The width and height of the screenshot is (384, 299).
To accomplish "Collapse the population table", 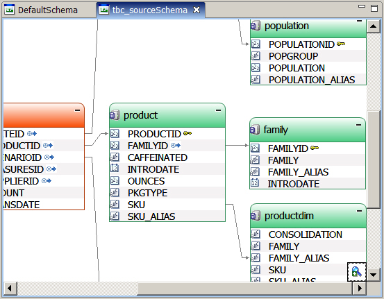I will click(359, 21).
